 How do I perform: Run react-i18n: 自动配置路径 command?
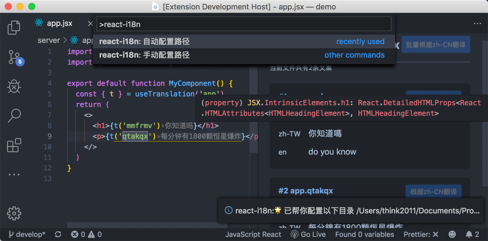click(x=244, y=41)
